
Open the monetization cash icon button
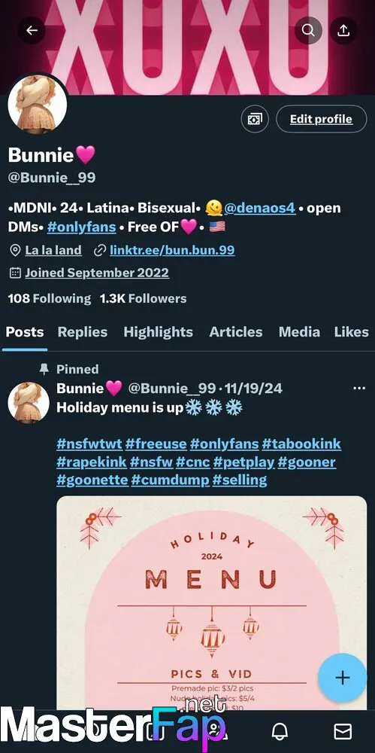(255, 119)
